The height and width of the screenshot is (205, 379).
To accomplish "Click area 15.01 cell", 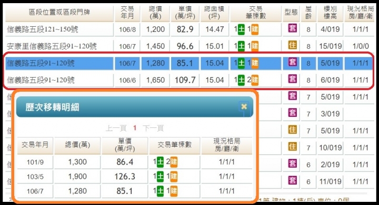I will click(x=214, y=46).
